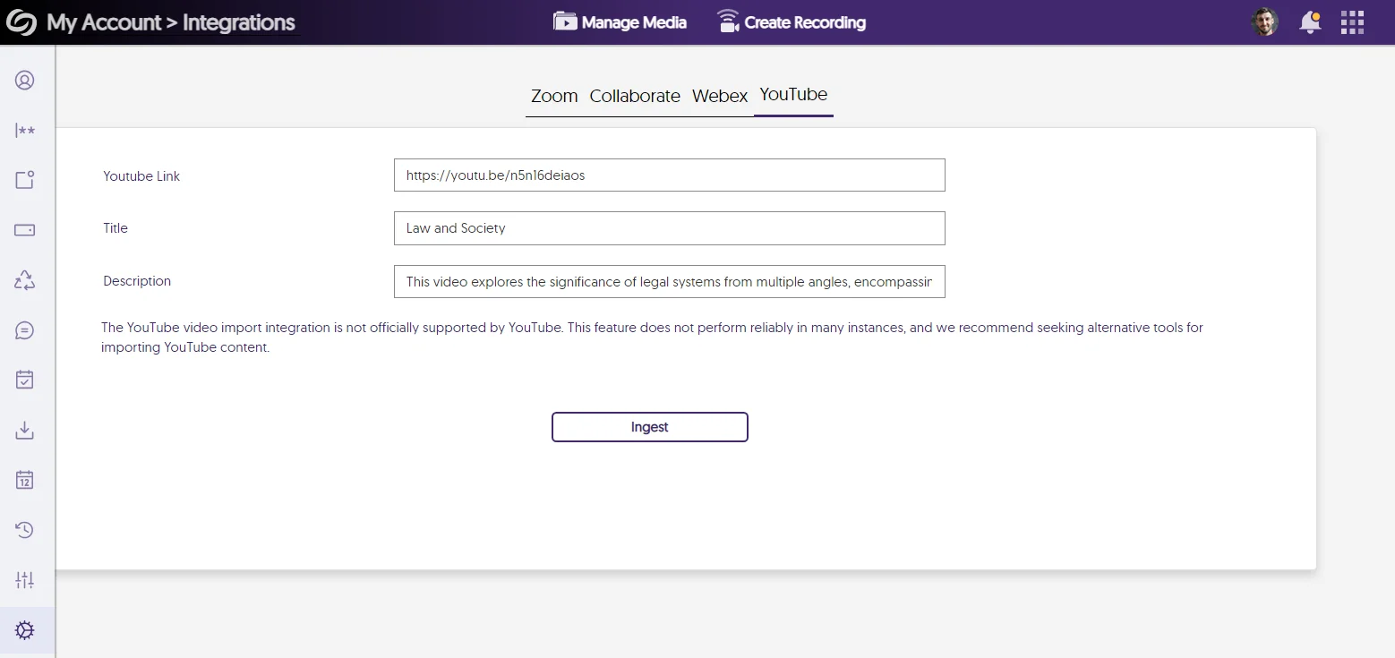Open the apps grid in the top bar
This screenshot has height=658, width=1395.
(x=1353, y=21)
